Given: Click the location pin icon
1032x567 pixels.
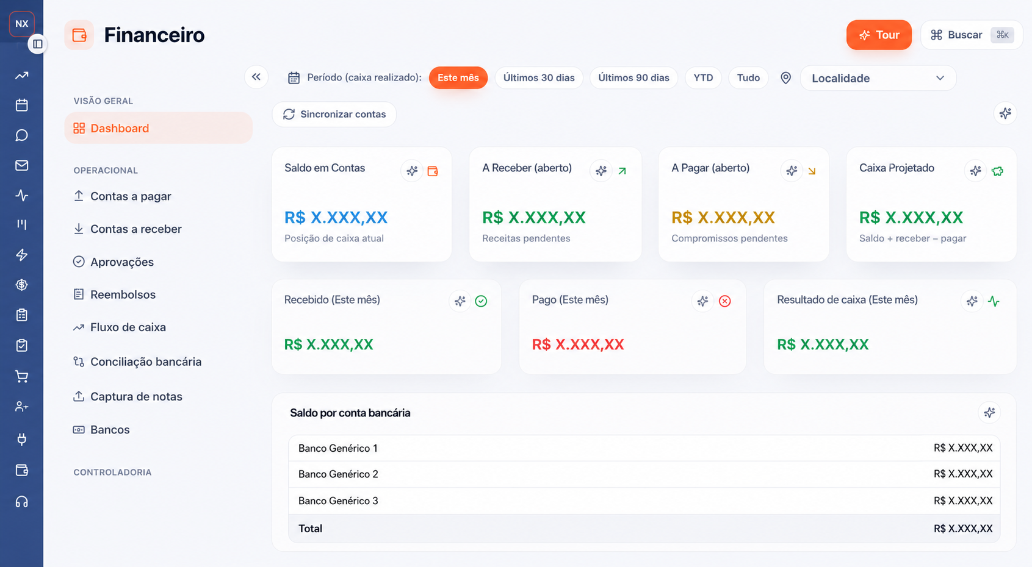Looking at the screenshot, I should [x=786, y=78].
